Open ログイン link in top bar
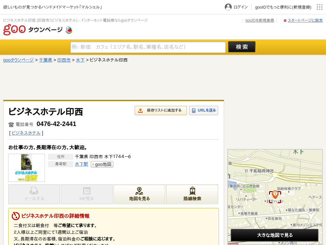326x245 pixels. (x=241, y=7)
